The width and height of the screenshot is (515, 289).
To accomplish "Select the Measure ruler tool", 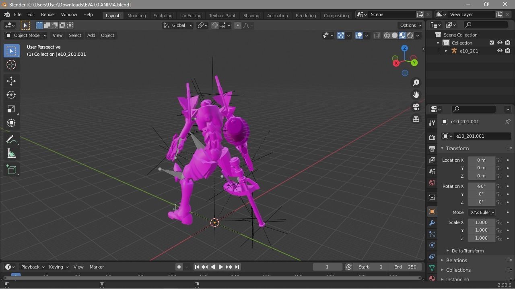I will 11,153.
